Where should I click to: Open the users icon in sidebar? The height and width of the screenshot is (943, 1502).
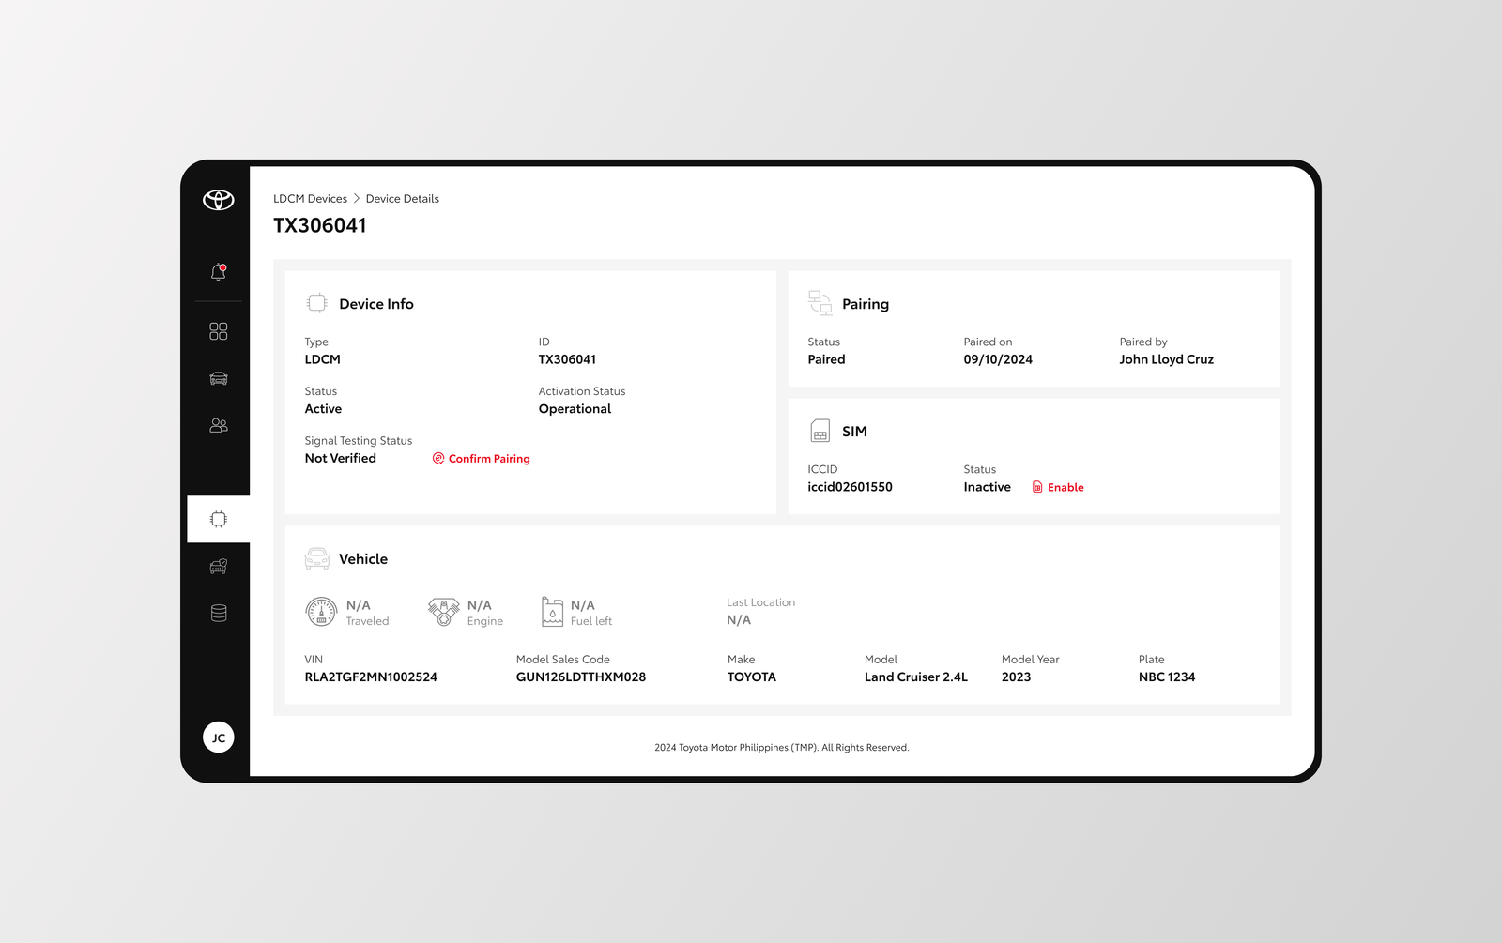coord(219,425)
